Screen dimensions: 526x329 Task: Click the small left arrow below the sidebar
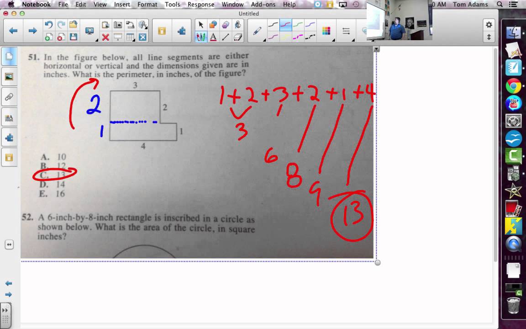tap(9, 284)
